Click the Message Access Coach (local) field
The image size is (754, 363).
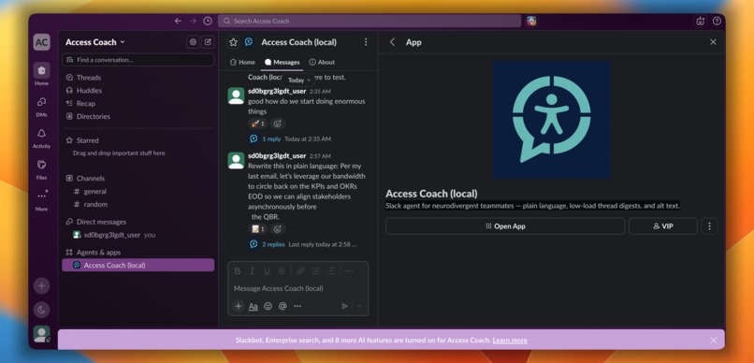pos(298,288)
